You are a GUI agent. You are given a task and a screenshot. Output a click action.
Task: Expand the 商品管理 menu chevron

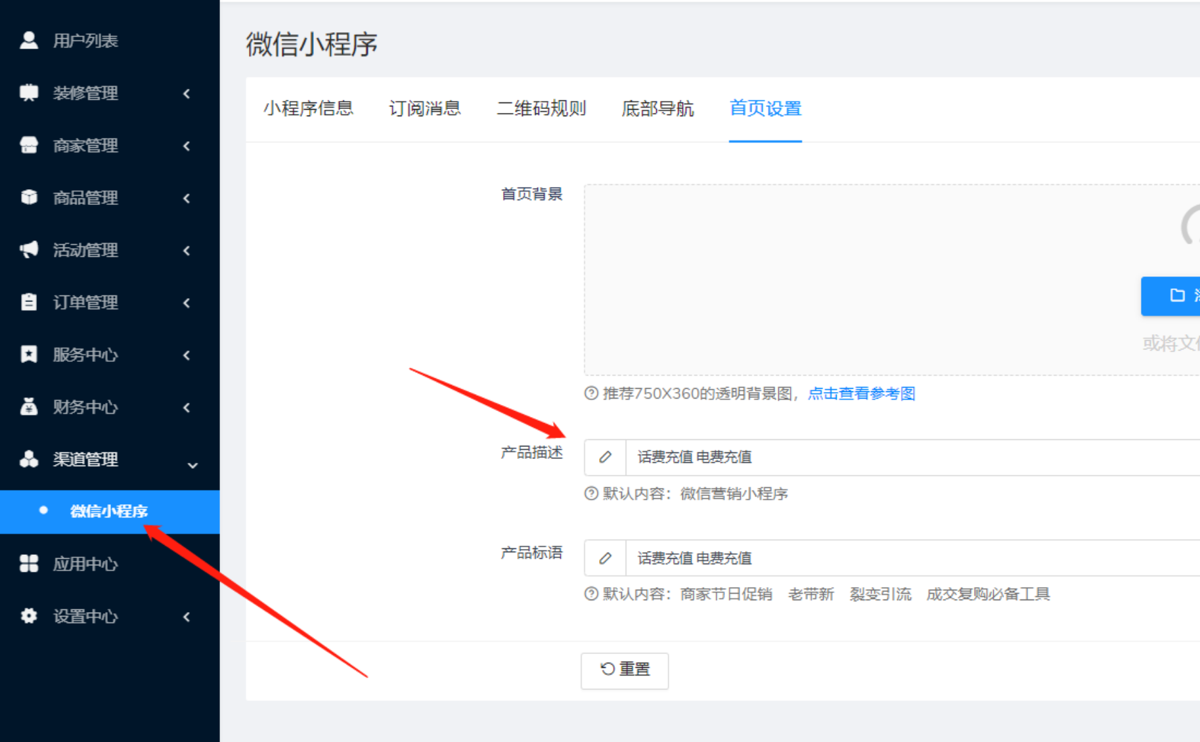point(187,198)
